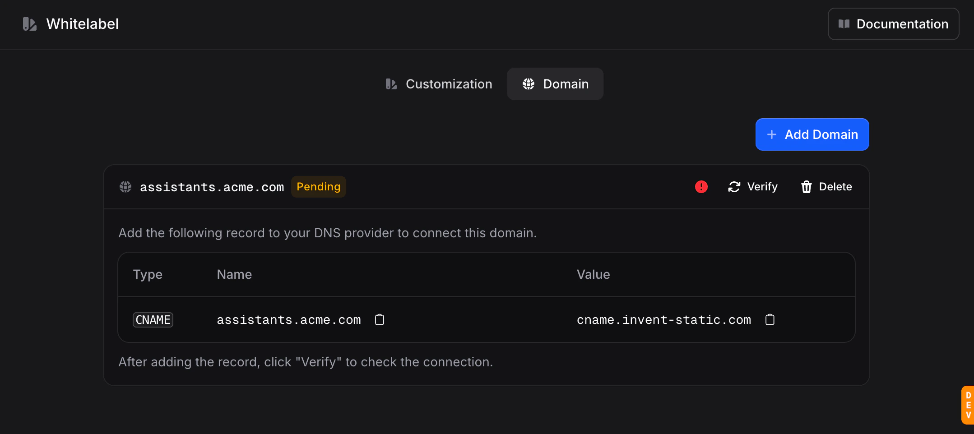Copy the CNAME name assistants.acme.com
This screenshot has width=974, height=434.
[380, 320]
